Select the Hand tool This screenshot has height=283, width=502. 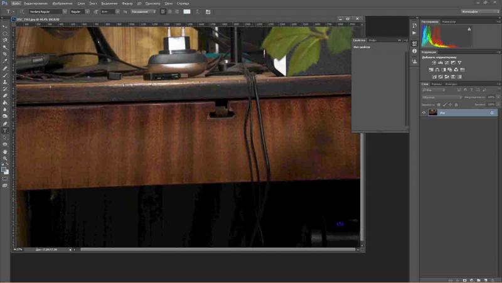point(5,151)
